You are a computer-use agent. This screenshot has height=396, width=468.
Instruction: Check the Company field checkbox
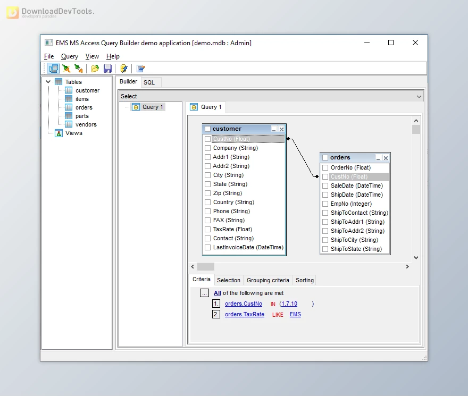pos(208,147)
